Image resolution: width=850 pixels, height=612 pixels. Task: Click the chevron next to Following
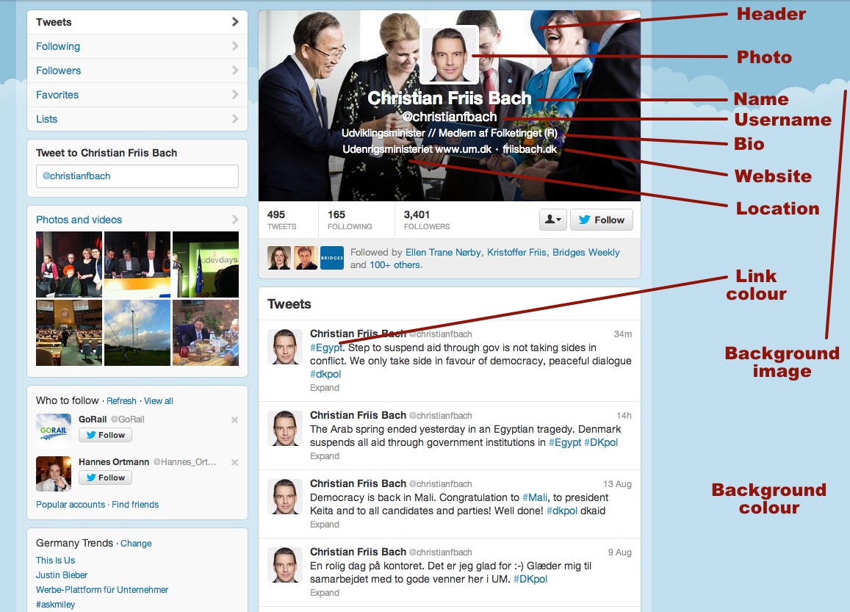pyautogui.click(x=235, y=46)
